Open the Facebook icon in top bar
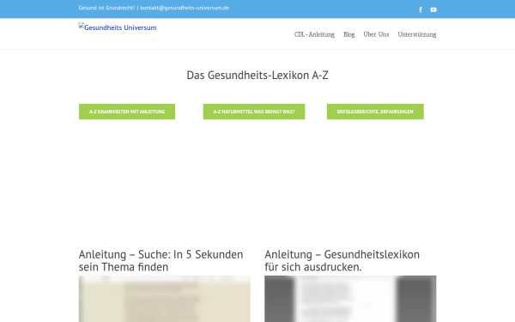Screen dimensions: 515x322 point(421,9)
